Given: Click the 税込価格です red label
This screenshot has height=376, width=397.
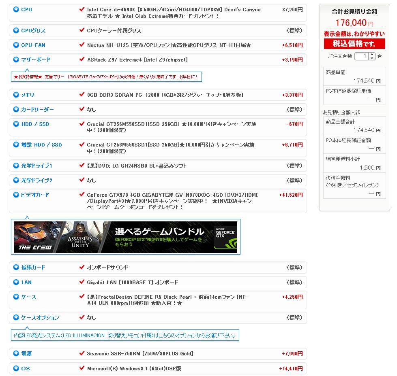Looking at the screenshot, I should point(354,44).
